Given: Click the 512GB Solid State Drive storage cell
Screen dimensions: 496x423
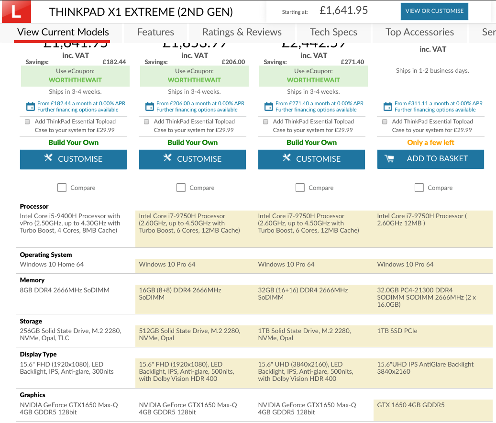Looking at the screenshot, I should click(x=189, y=334).
